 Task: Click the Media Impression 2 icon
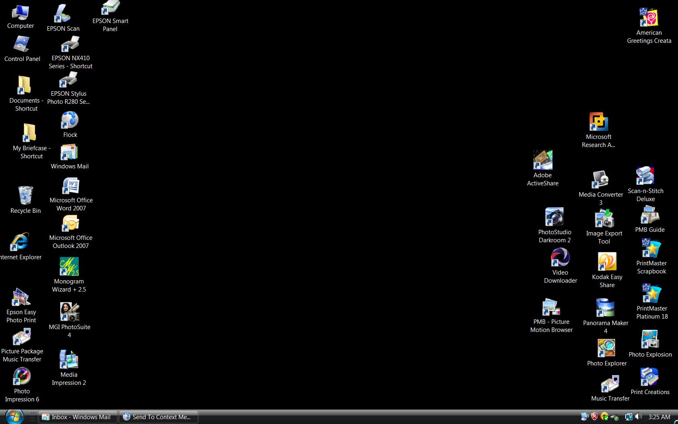point(69,359)
